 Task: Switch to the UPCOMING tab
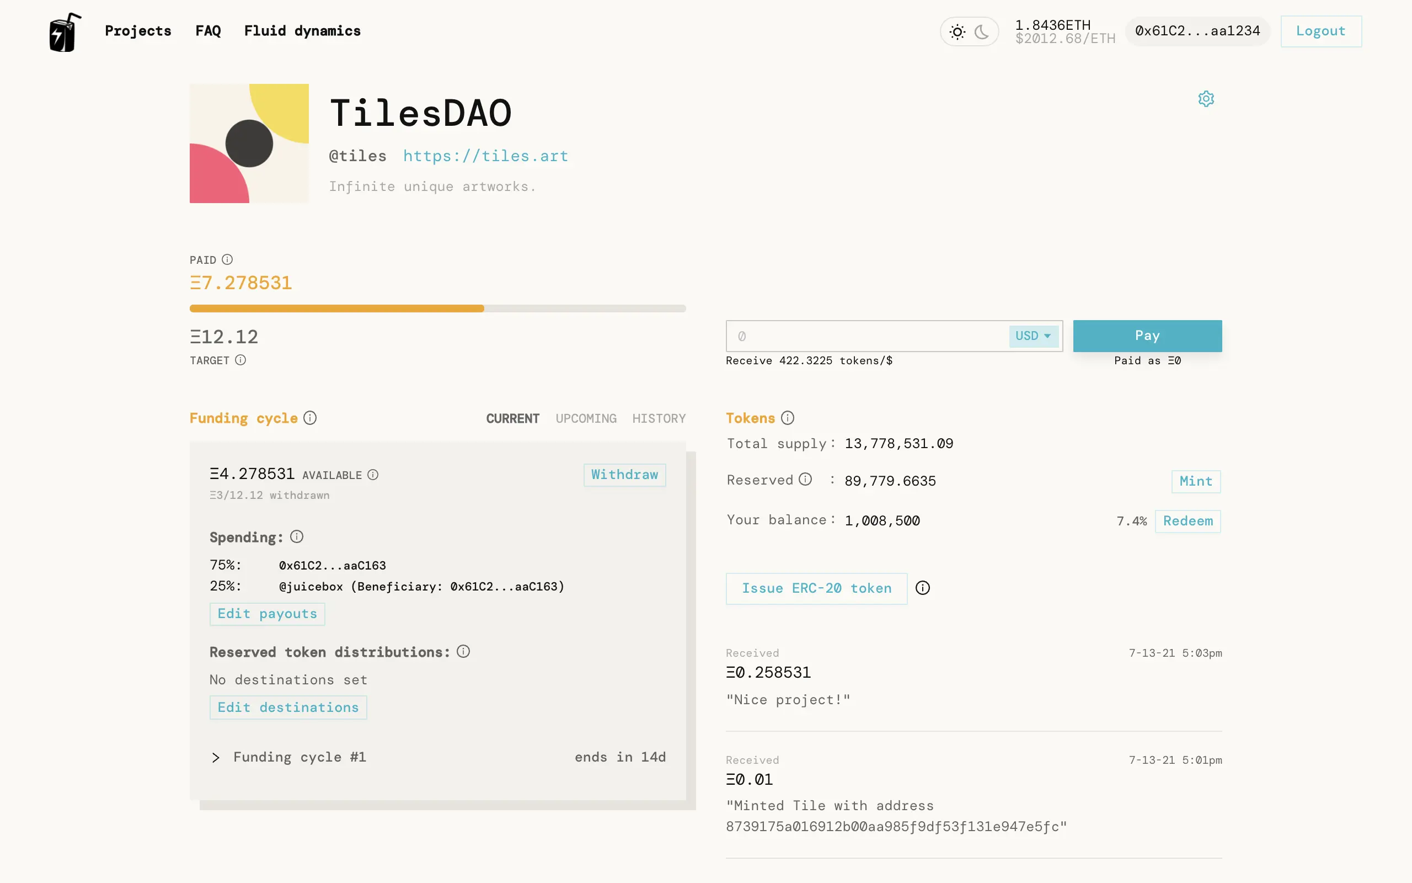(585, 419)
